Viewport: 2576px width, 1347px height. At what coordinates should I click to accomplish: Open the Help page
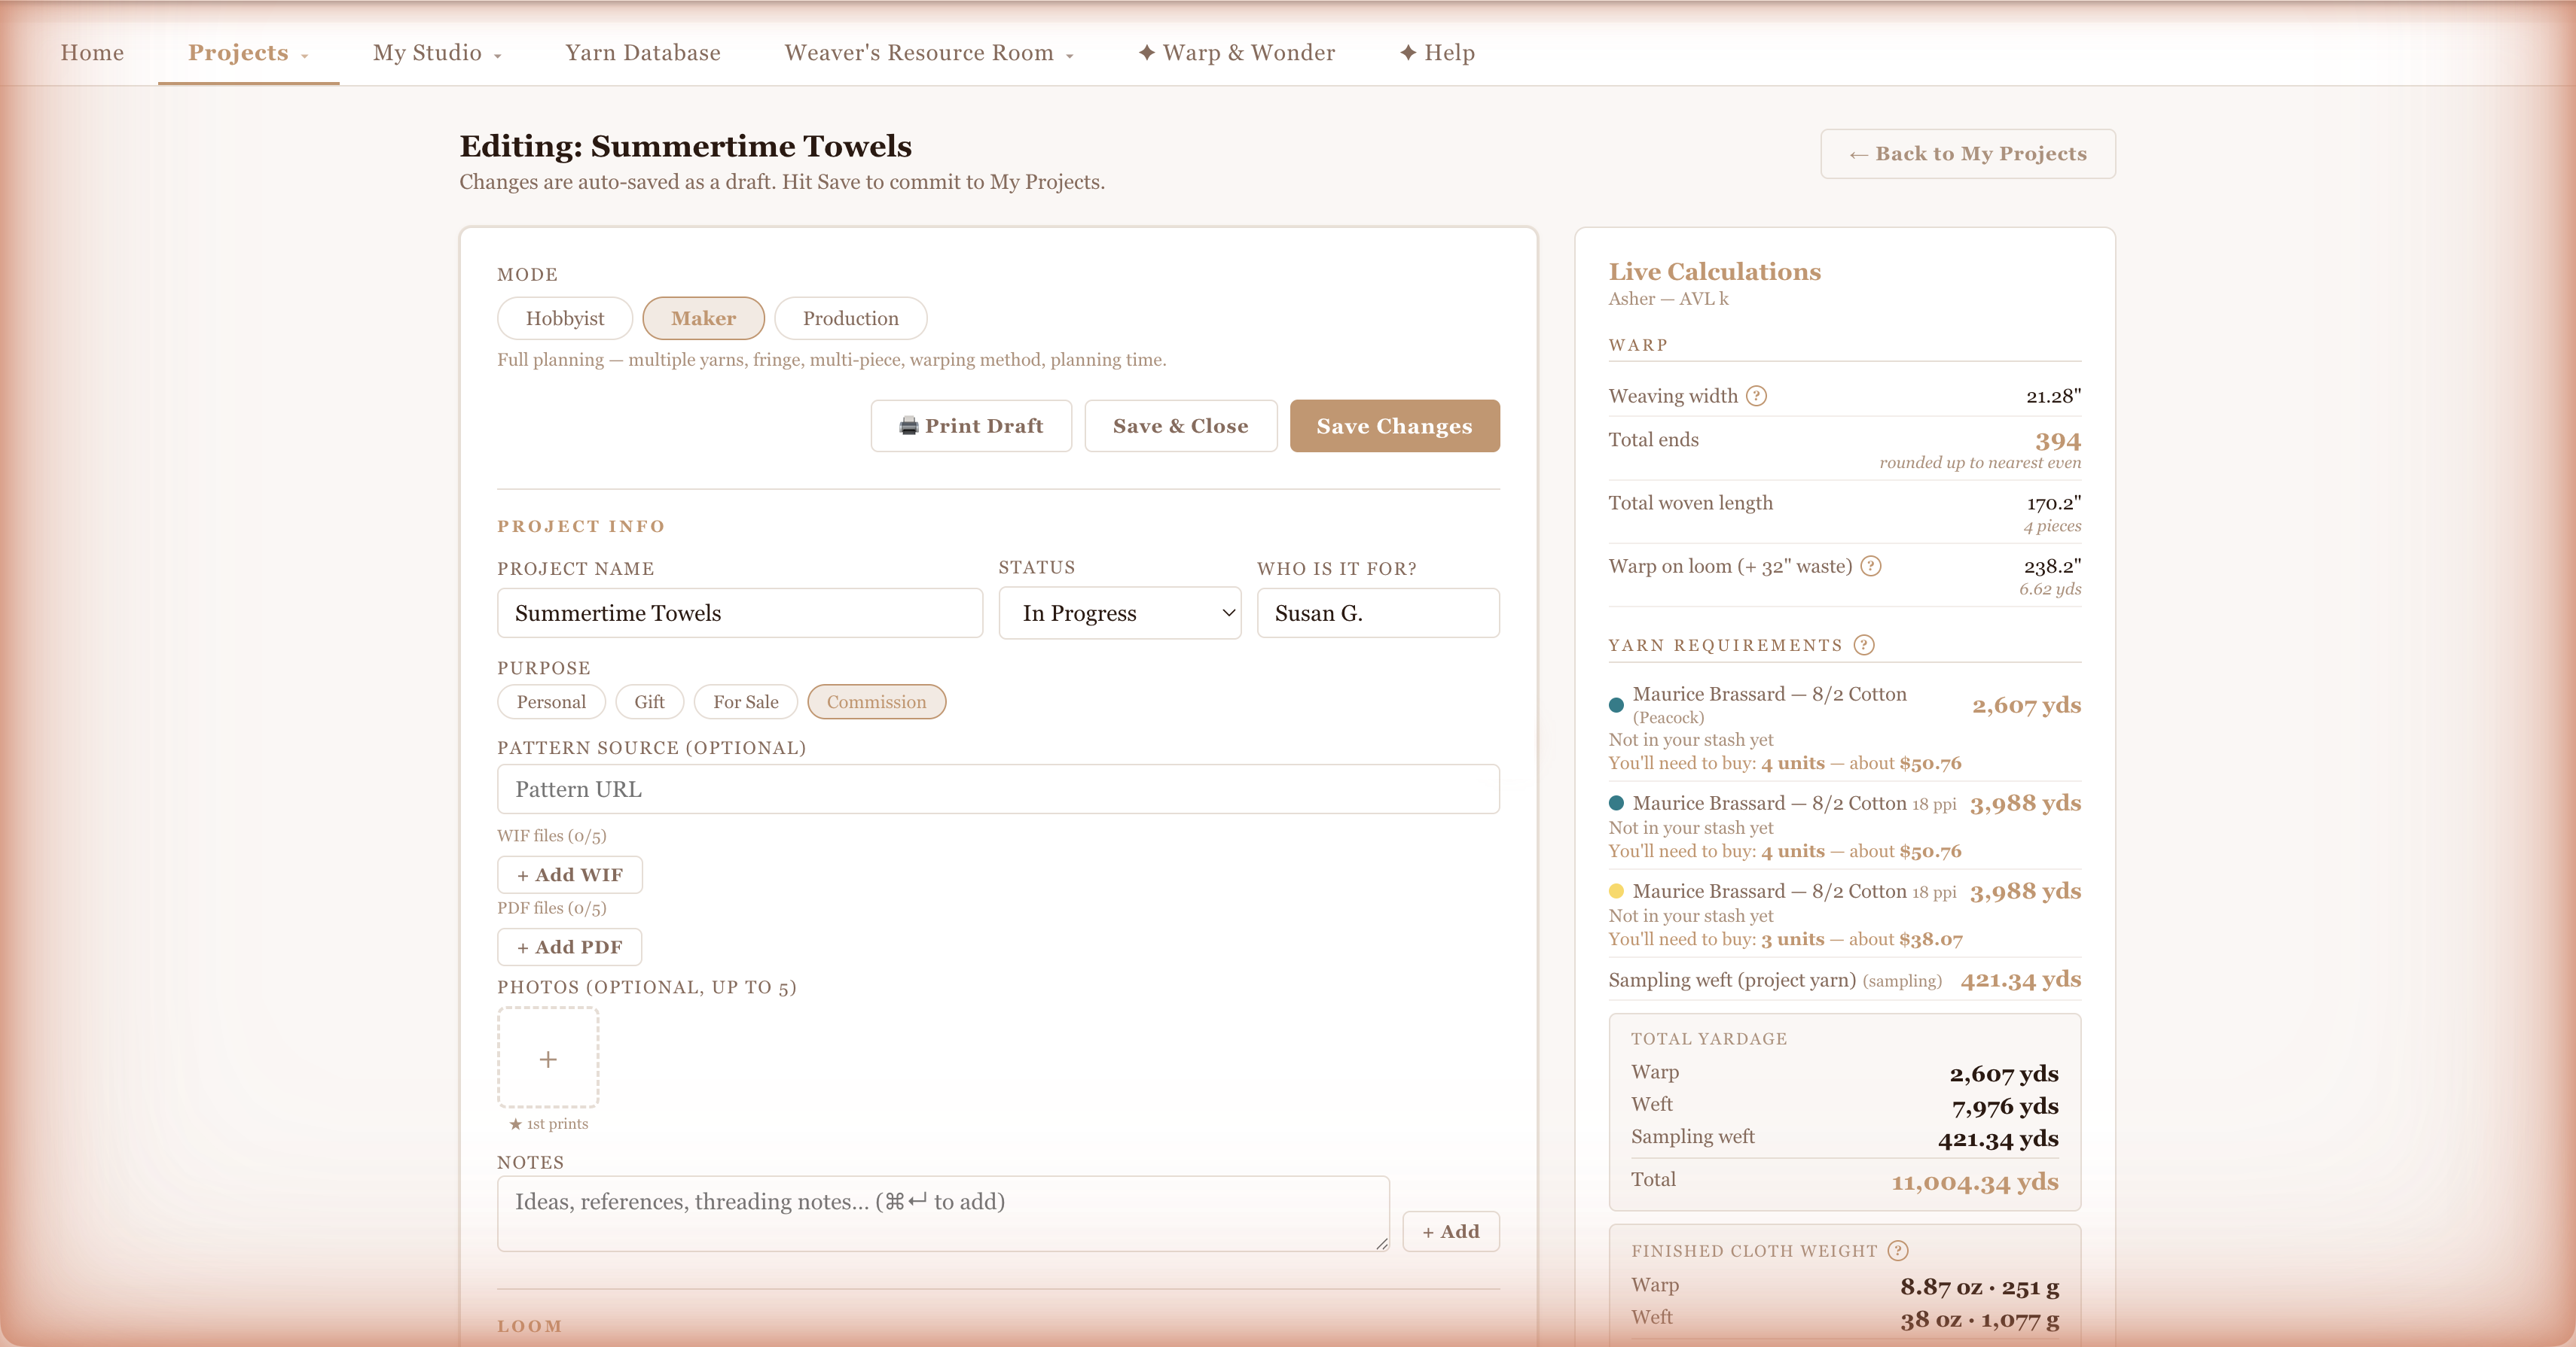[x=1437, y=52]
